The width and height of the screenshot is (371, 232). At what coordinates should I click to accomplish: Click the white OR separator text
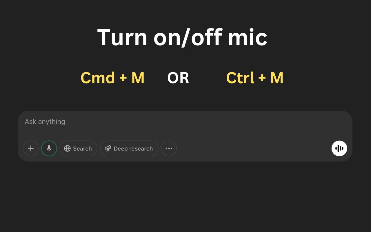point(178,78)
